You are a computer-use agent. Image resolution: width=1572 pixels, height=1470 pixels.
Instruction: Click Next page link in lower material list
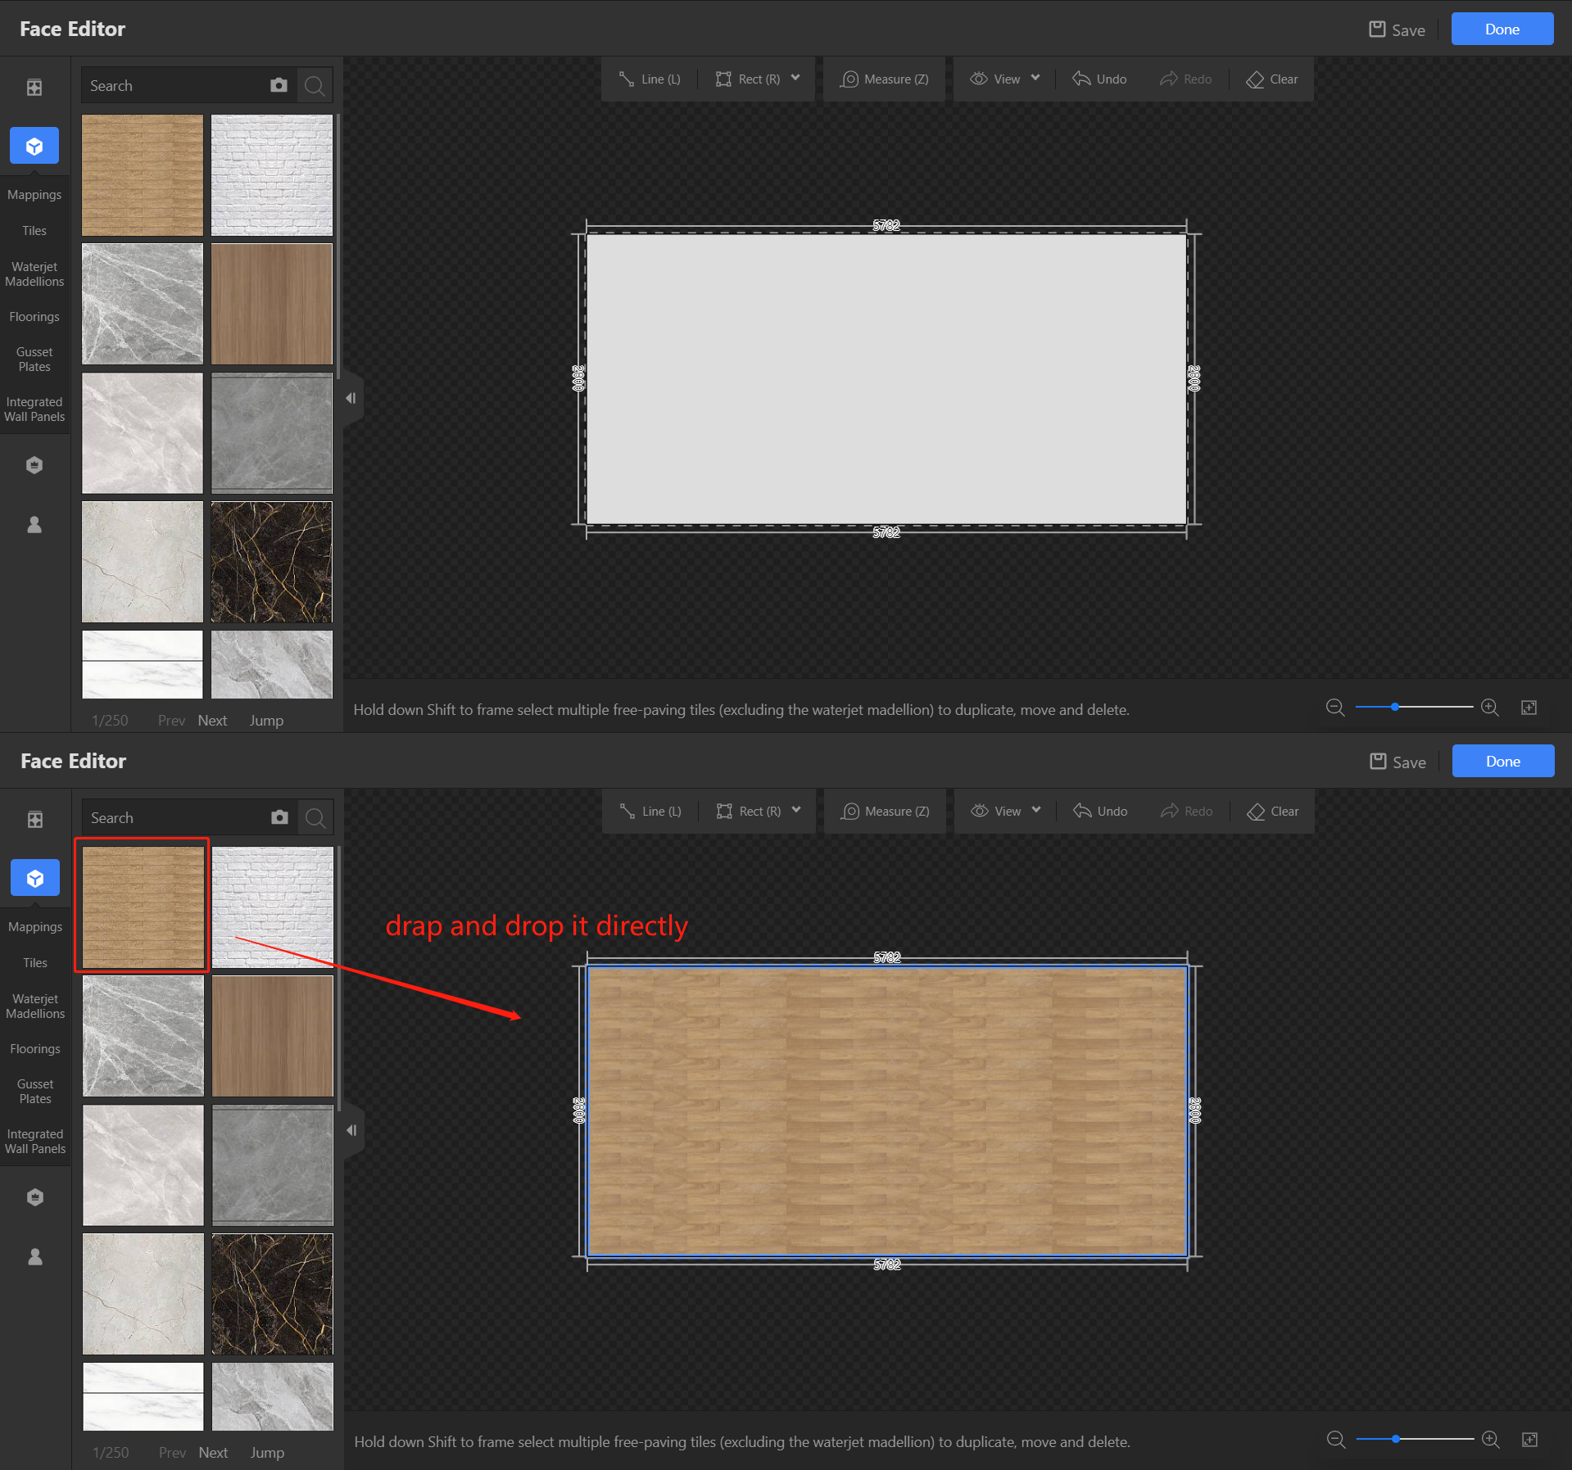[213, 1452]
